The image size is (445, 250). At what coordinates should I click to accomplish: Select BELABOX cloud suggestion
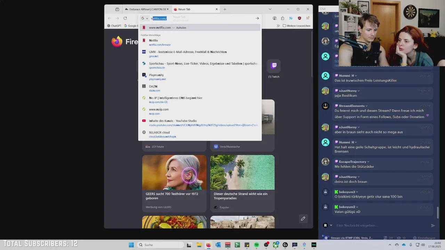[x=200, y=134]
